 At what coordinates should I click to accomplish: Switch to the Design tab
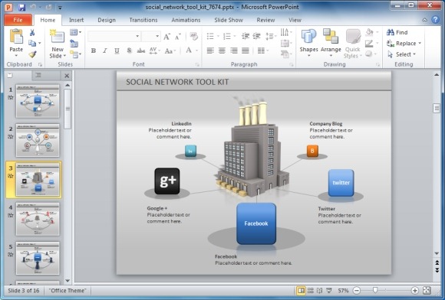coord(107,20)
